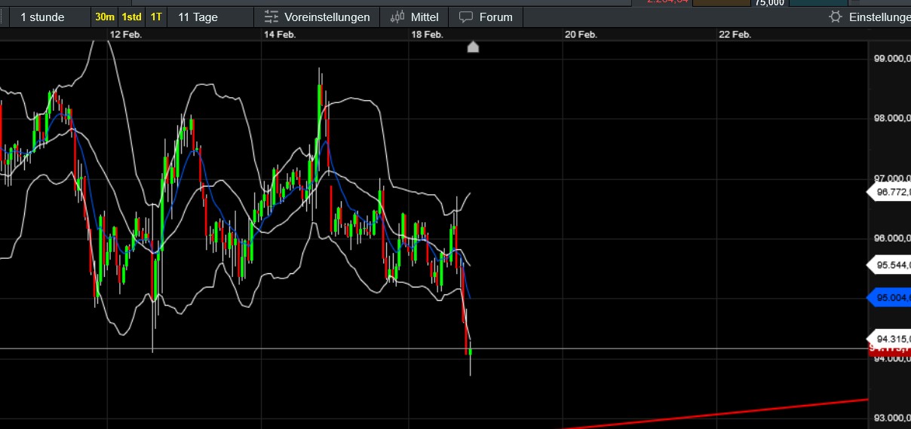911x429 pixels.
Task: Click the 98.000 price axis label
Action: pos(892,118)
